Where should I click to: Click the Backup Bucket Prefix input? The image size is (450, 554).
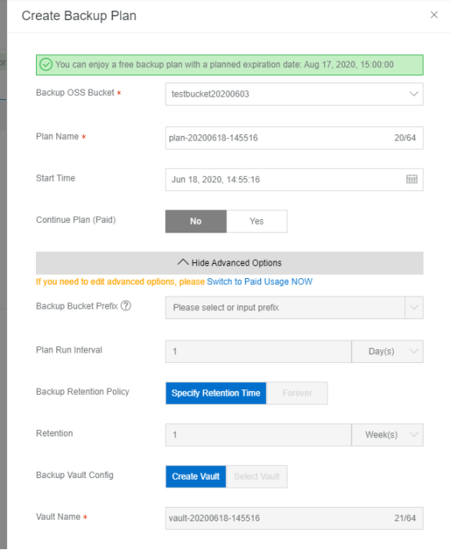[285, 308]
